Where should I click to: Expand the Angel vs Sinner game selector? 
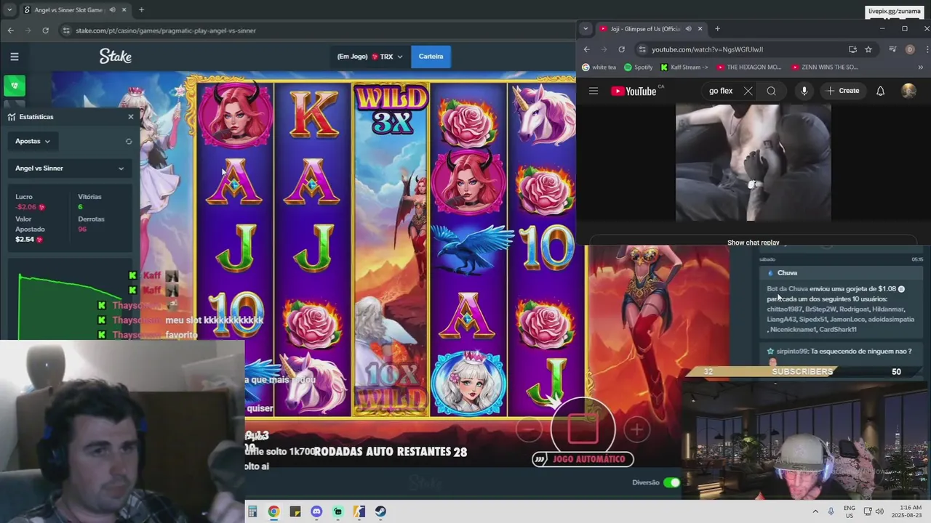coord(70,168)
